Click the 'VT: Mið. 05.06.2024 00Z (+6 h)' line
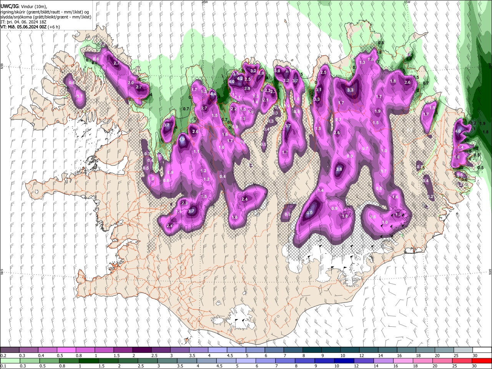This screenshot has height=369, width=492. (30, 27)
